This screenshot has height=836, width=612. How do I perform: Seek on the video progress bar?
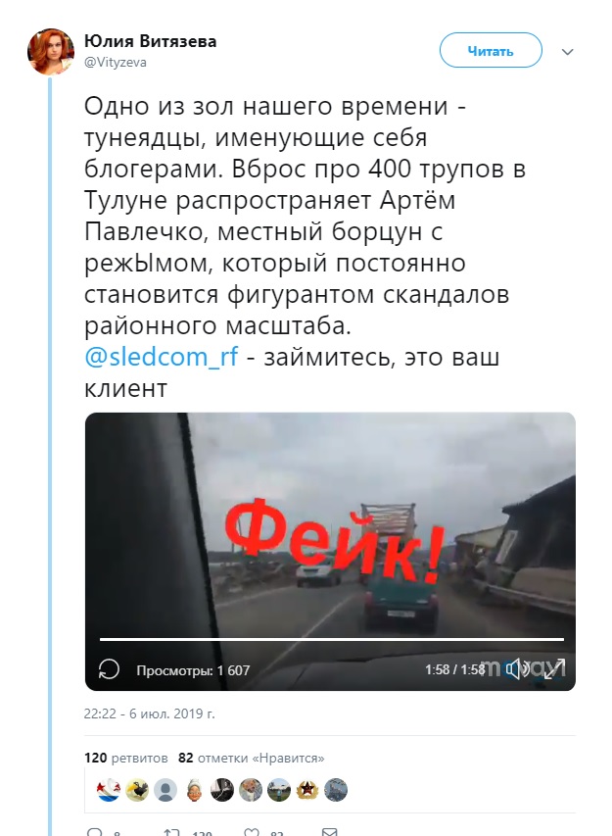click(x=332, y=639)
